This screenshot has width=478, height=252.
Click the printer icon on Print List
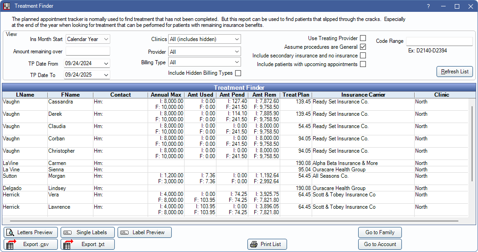click(254, 245)
